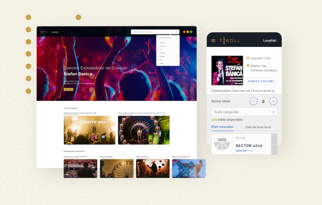Click the Where To Look For event title
Screen dimensions: 322x205
point(142,157)
